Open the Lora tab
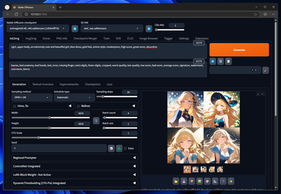Screen dimensions: 281x194 coord(110,85)
